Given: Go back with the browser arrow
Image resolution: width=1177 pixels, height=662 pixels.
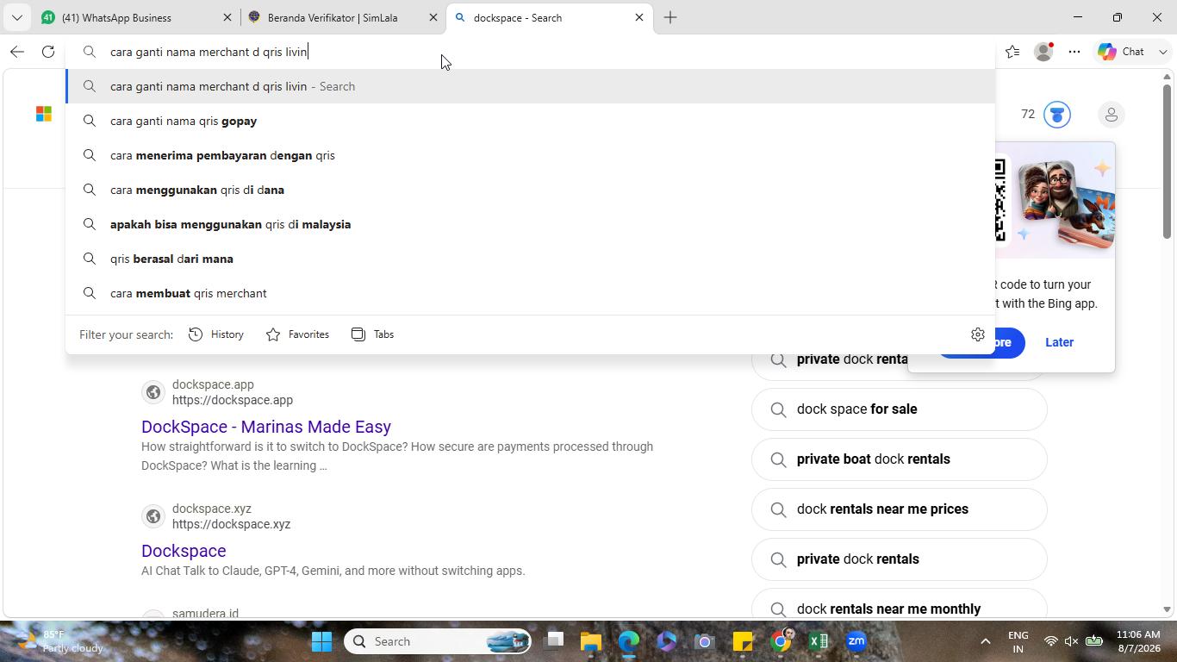Looking at the screenshot, I should [17, 52].
